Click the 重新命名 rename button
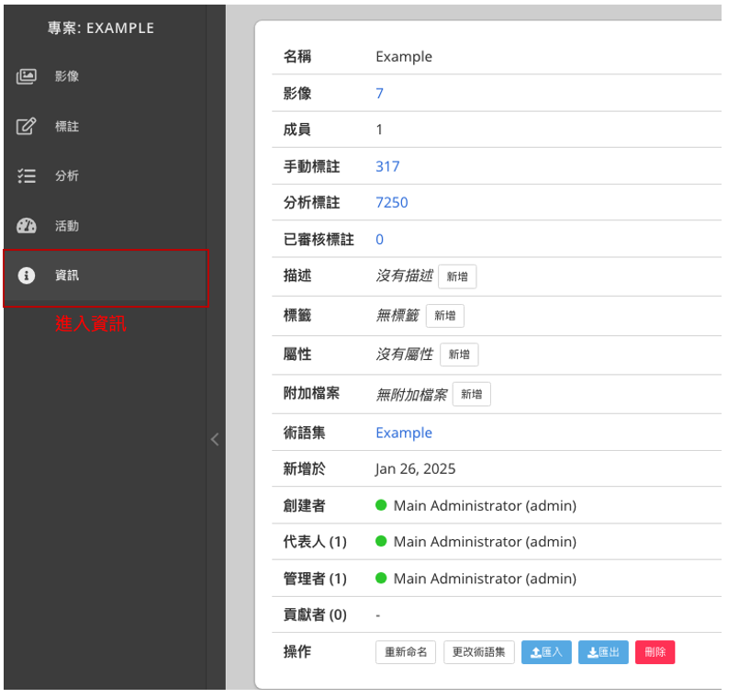 click(406, 652)
